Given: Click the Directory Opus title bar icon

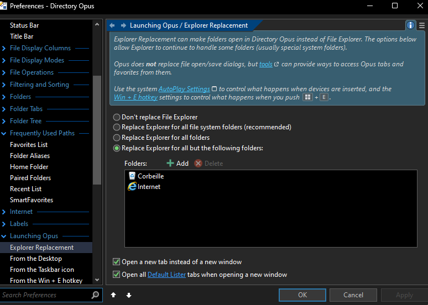Looking at the screenshot, I should tap(3, 6).
